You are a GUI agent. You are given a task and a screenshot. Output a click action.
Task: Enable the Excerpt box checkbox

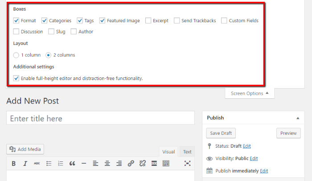pyautogui.click(x=148, y=20)
